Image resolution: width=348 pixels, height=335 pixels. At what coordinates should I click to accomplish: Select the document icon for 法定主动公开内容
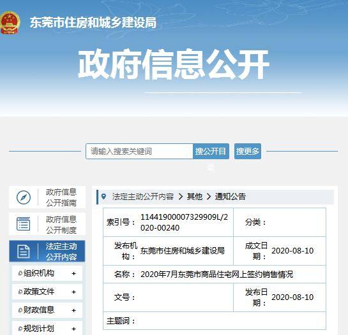(23, 252)
